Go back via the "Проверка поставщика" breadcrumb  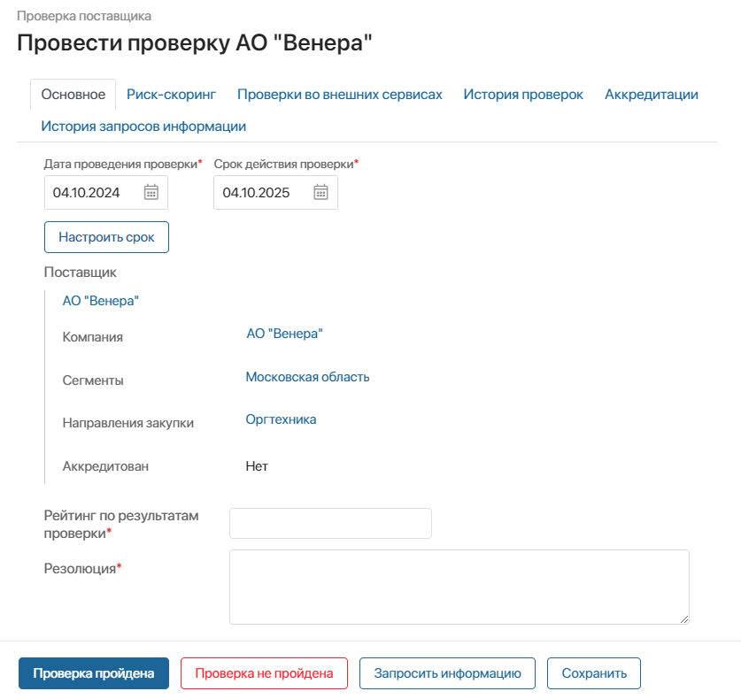(x=85, y=15)
